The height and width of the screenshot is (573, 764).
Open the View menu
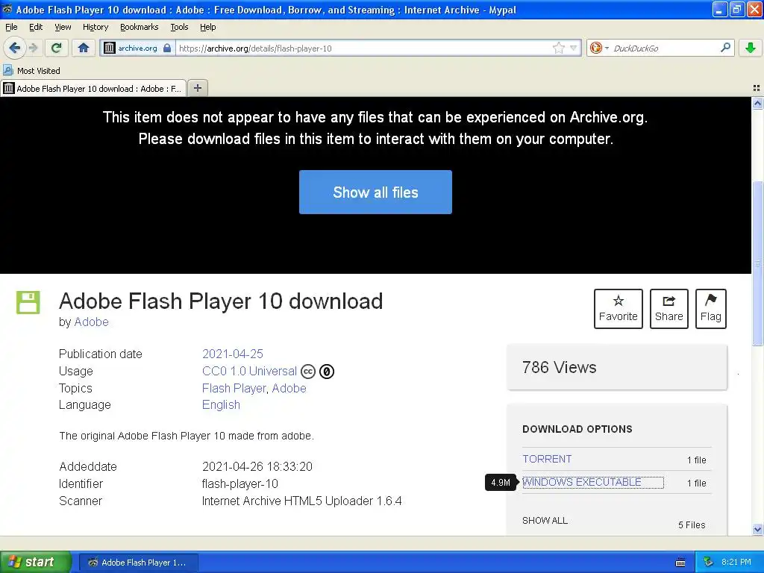(x=63, y=27)
